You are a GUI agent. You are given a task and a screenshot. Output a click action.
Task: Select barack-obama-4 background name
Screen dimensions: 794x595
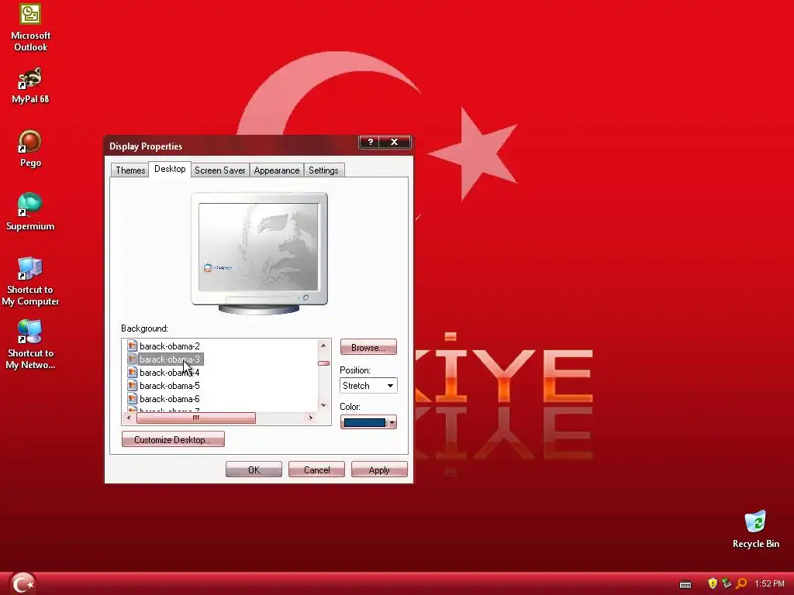point(170,373)
